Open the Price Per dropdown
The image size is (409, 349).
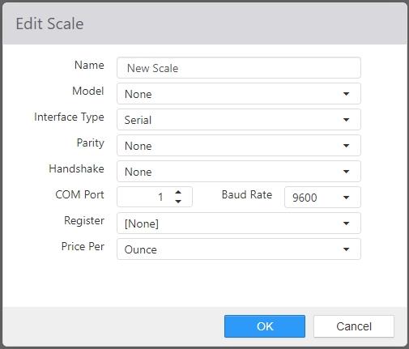click(x=239, y=249)
